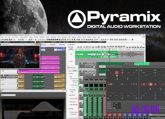Click the Save icon in main toolbar
The height and width of the screenshot is (119, 165).
pos(7,39)
